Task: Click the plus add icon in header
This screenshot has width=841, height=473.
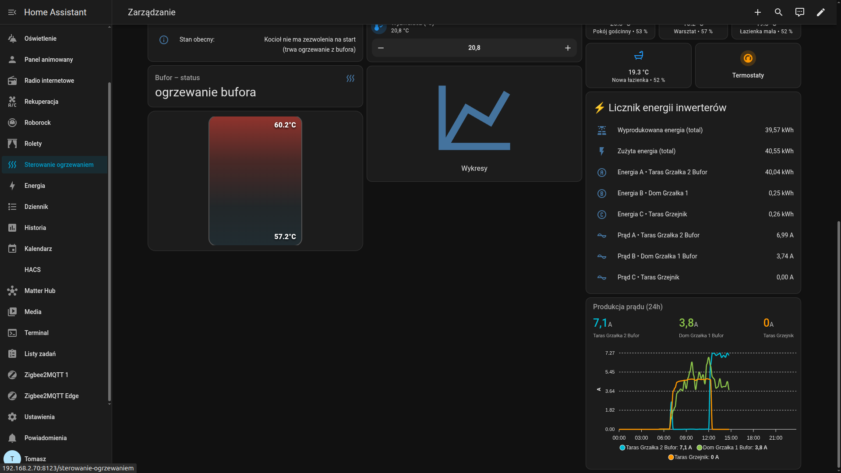Action: [x=758, y=12]
